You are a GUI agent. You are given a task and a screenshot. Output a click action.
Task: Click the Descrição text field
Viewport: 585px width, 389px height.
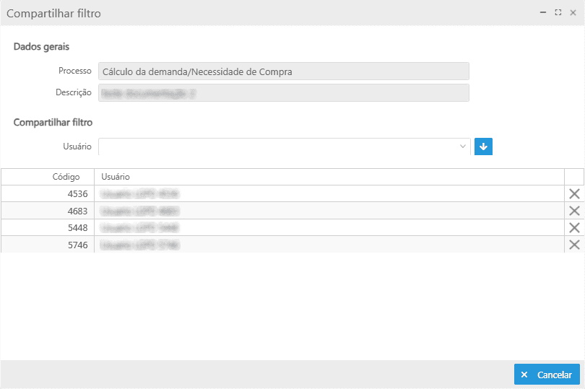coord(283,92)
